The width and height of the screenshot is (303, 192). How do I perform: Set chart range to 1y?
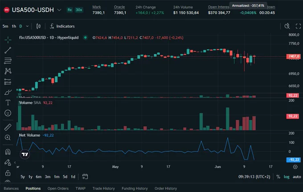(30, 177)
